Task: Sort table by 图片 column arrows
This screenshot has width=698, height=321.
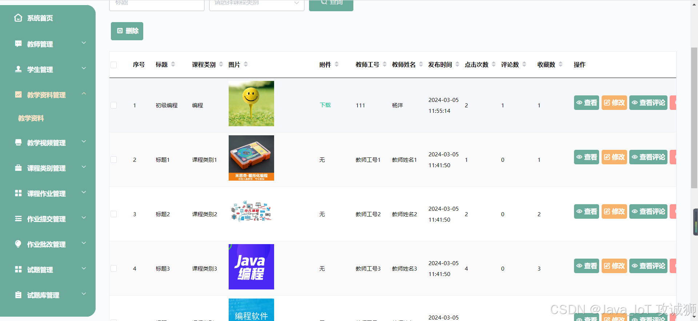Action: [x=246, y=64]
